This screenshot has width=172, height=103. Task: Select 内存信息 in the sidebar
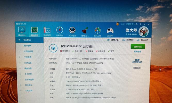(x=28, y=63)
